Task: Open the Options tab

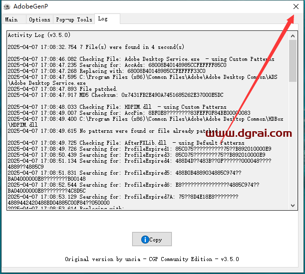Action: pyautogui.click(x=39, y=19)
